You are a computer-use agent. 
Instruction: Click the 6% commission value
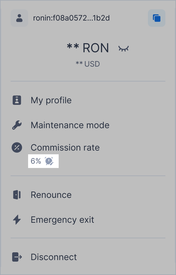coord(36,161)
